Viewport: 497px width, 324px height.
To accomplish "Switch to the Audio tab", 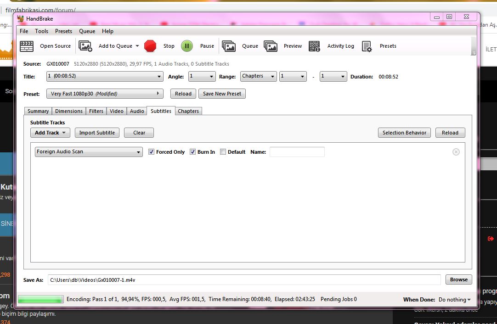I will pyautogui.click(x=137, y=111).
